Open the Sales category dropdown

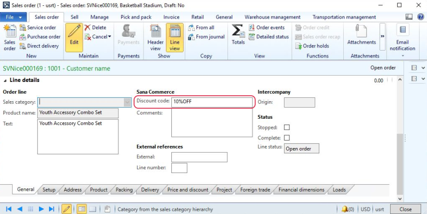(x=127, y=102)
